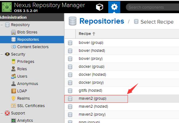Select Support node in sidebar

tap(18, 113)
